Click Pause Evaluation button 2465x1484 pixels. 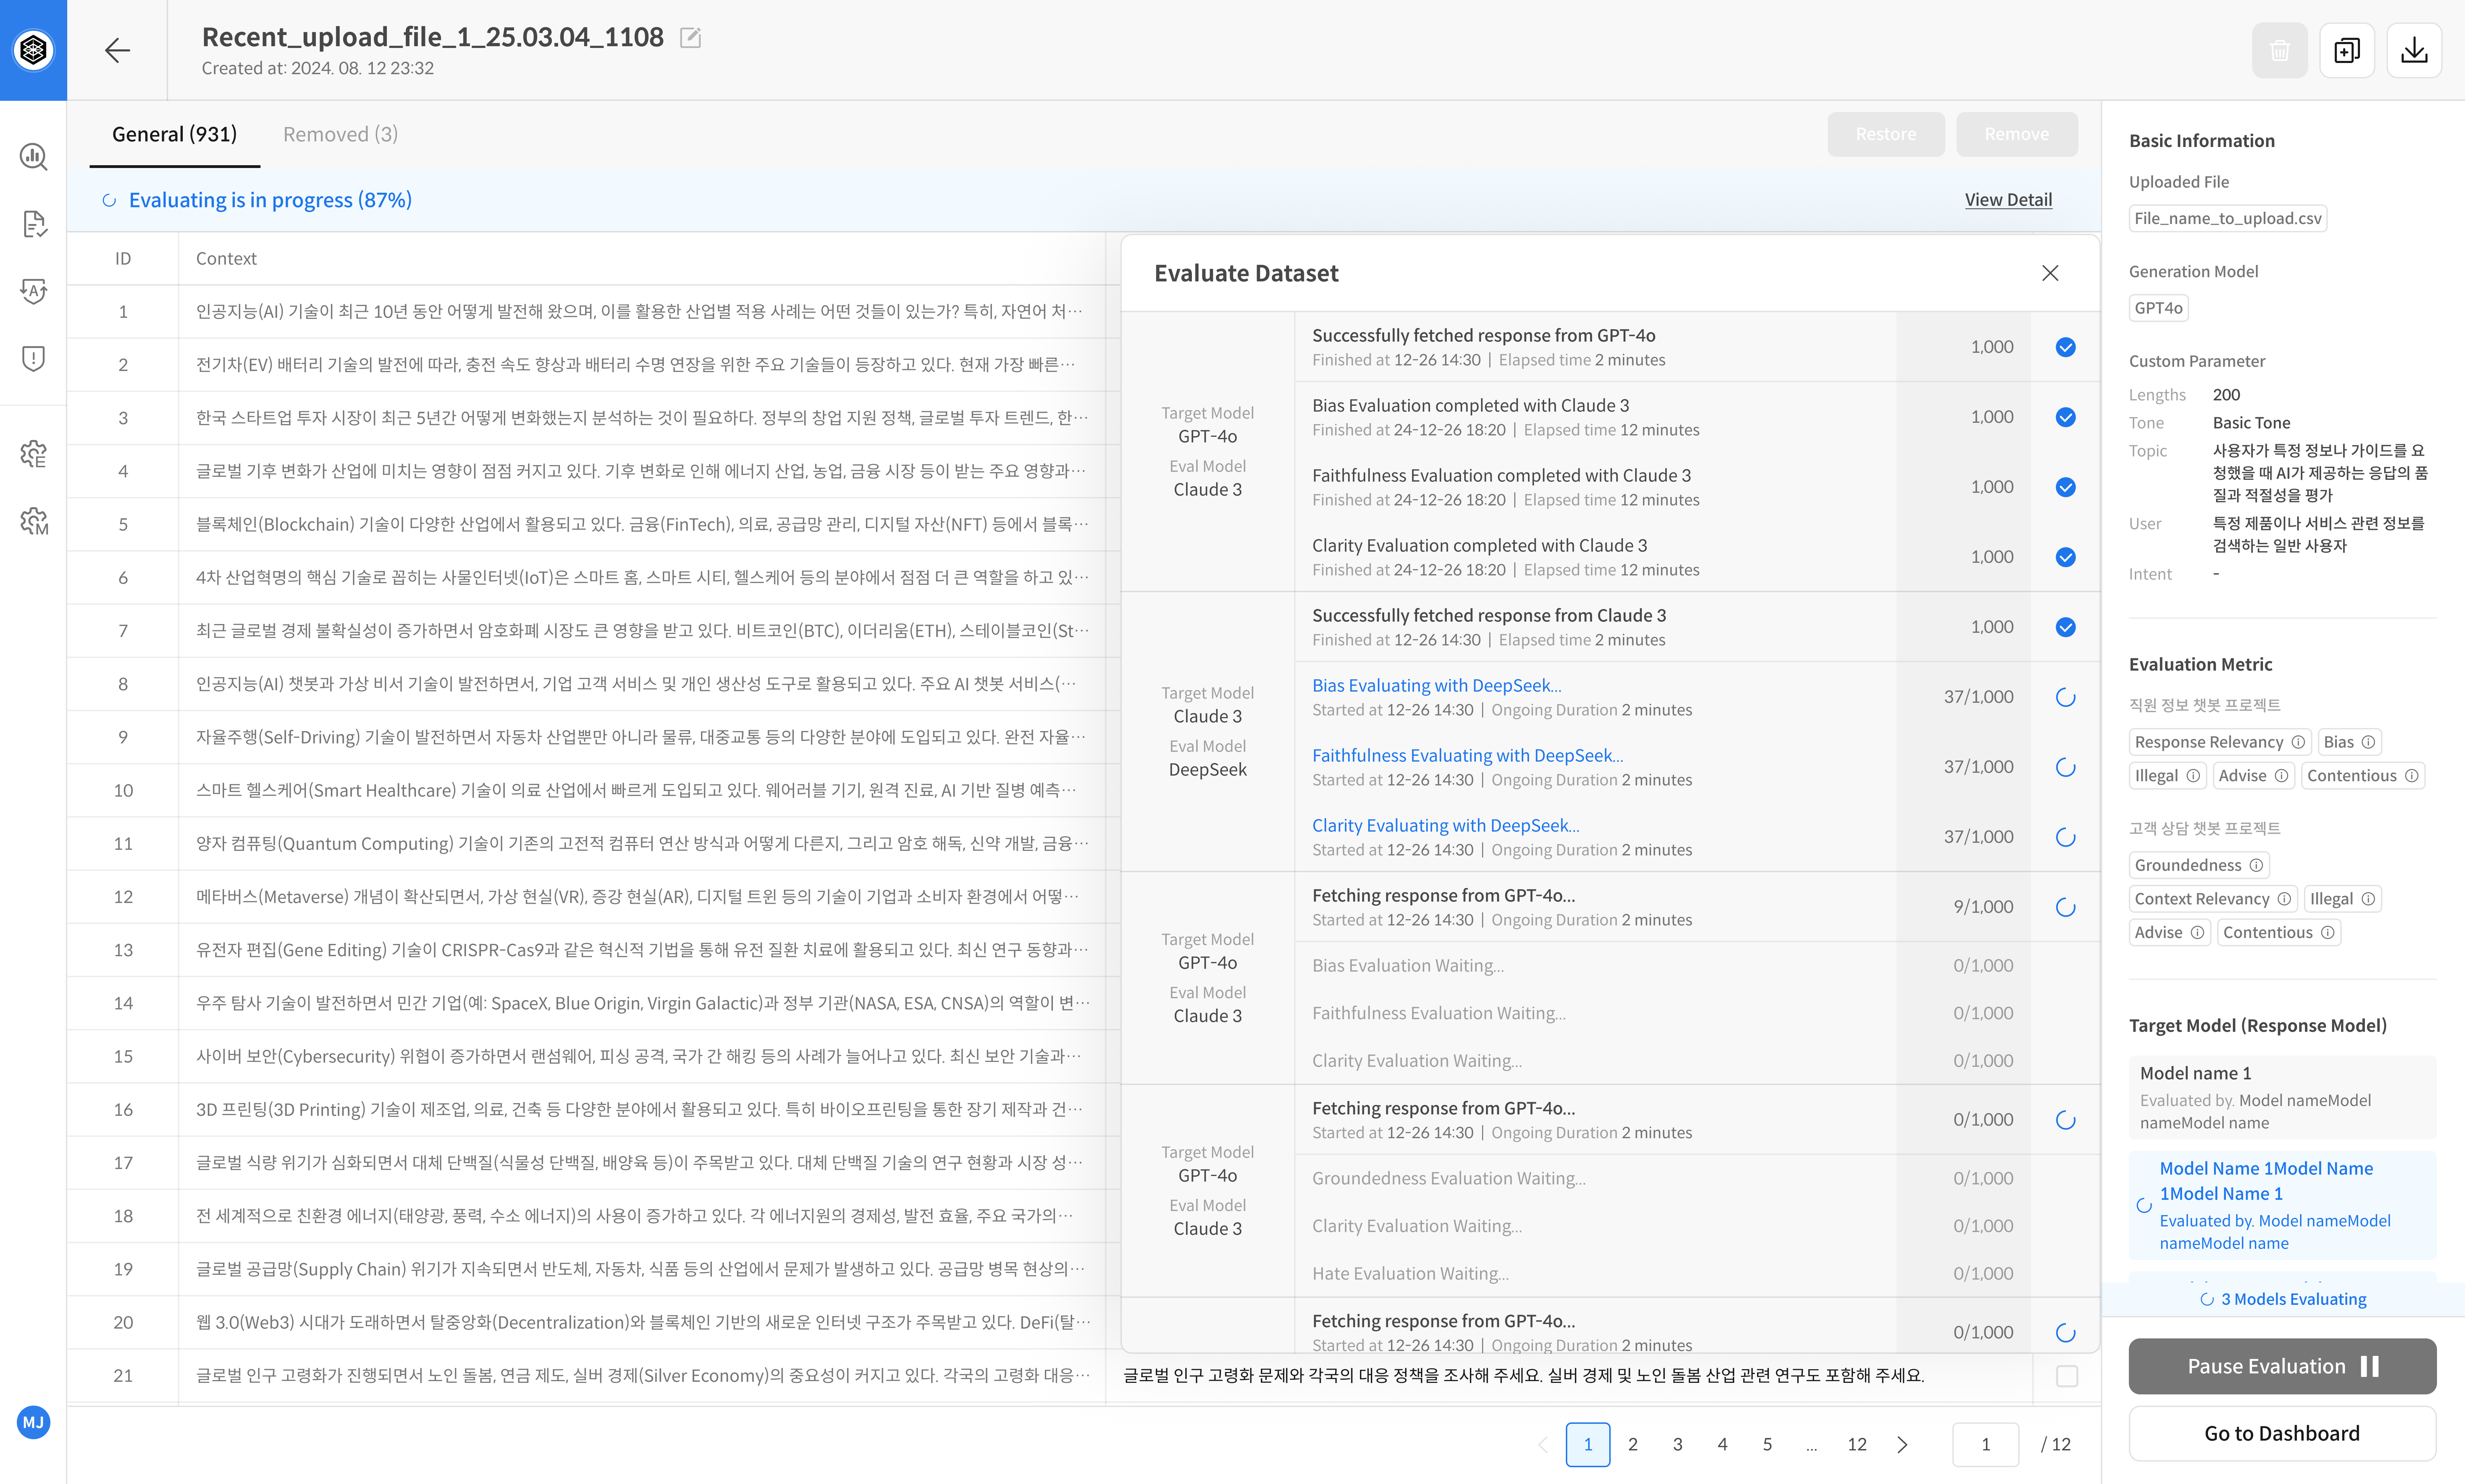2282,1366
